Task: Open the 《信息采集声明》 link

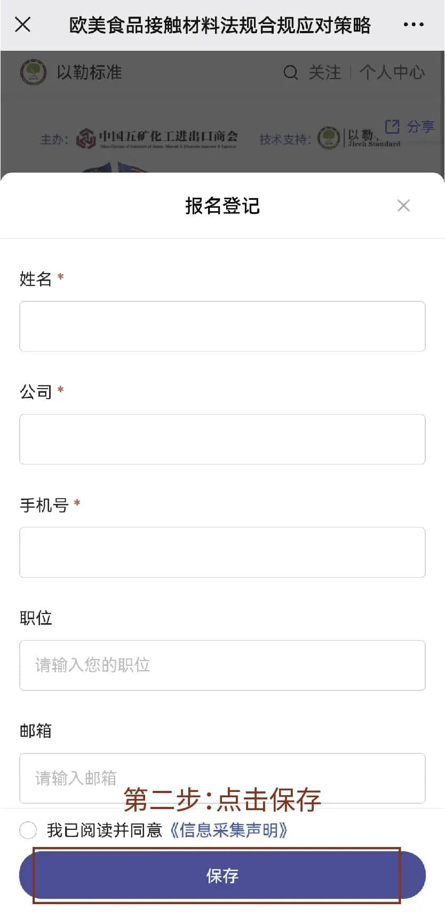Action: (x=229, y=830)
